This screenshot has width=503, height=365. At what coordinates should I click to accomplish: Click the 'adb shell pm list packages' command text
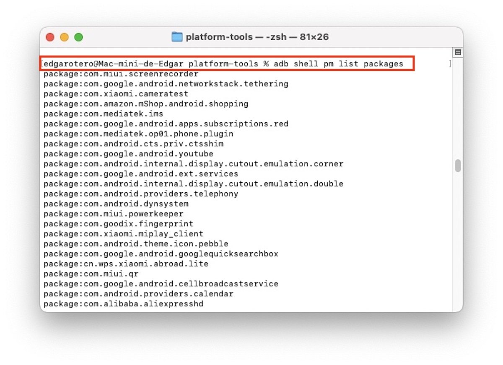click(338, 64)
